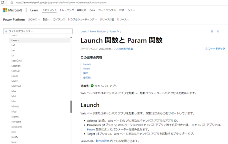
Task: Open the more options vertical dots icon
Action: coord(224,31)
